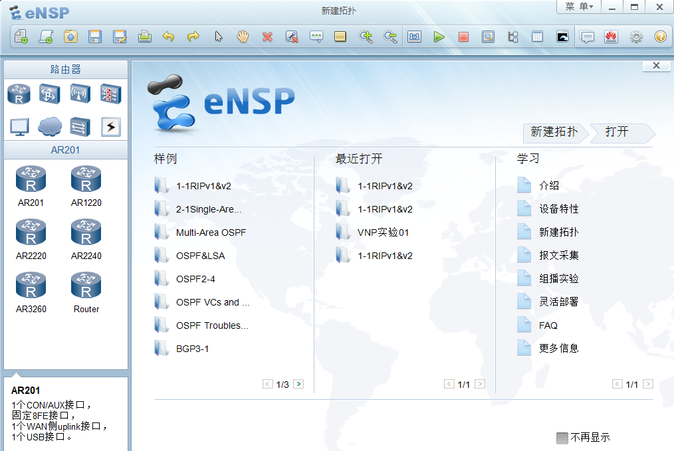
Task: Click the text note bubble icon
Action: click(x=316, y=37)
